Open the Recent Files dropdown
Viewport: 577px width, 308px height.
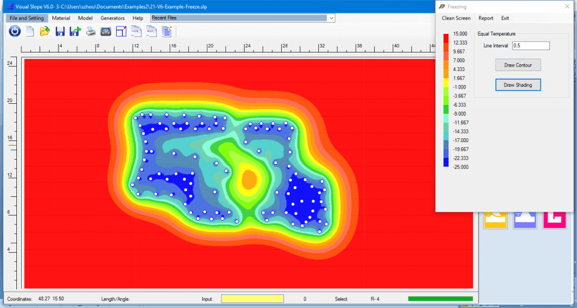tap(331, 18)
